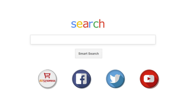
Task: Open the YouTube shortcut icon
Action: coord(149,79)
